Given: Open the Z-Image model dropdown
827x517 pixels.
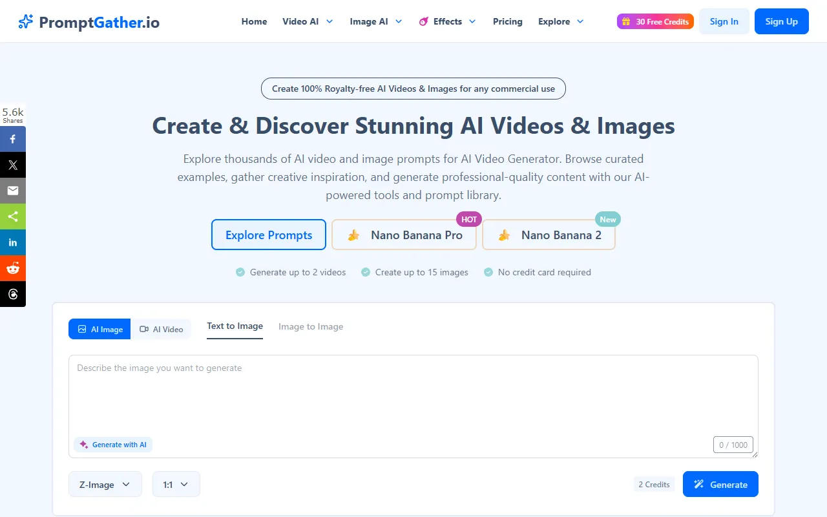Looking at the screenshot, I should 105,484.
